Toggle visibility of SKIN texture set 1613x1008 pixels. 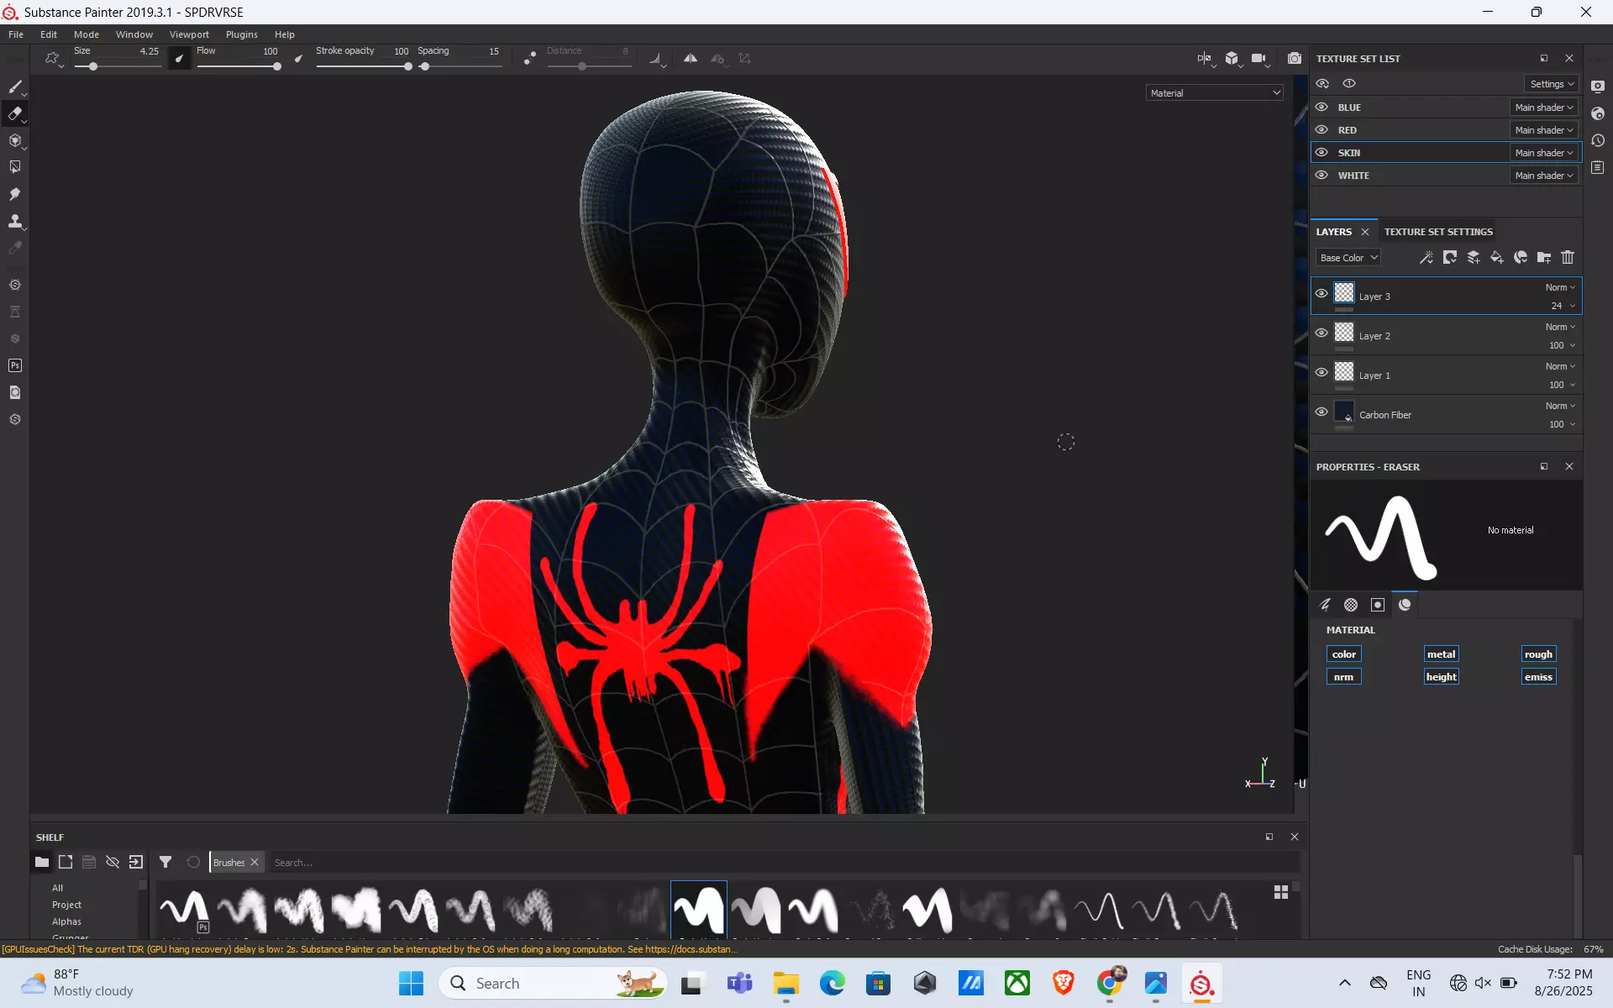(1321, 153)
